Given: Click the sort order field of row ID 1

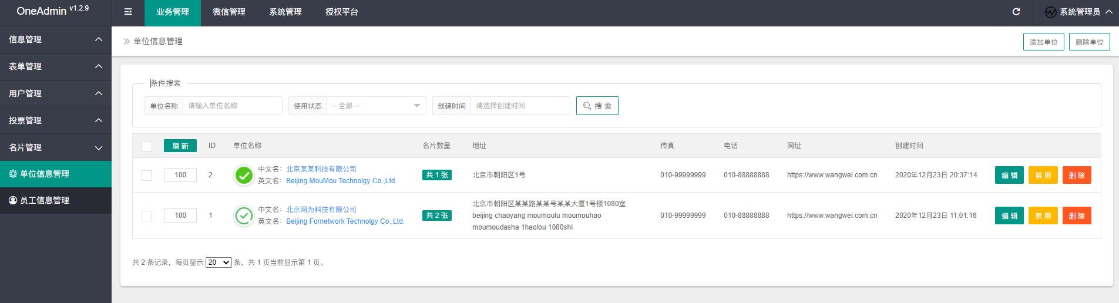Looking at the screenshot, I should coord(180,216).
